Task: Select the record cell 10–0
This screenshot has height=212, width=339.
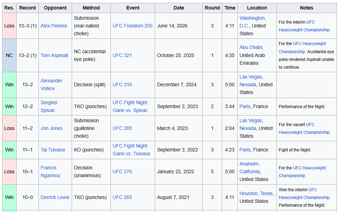Action: pyautogui.click(x=28, y=197)
